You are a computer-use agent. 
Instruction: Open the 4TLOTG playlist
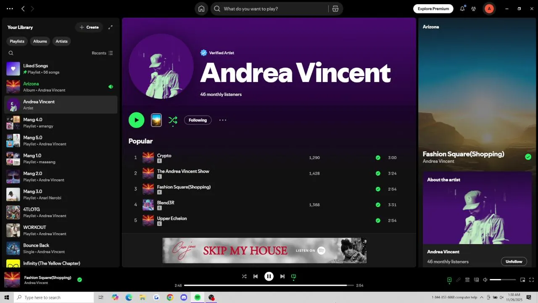point(61,212)
